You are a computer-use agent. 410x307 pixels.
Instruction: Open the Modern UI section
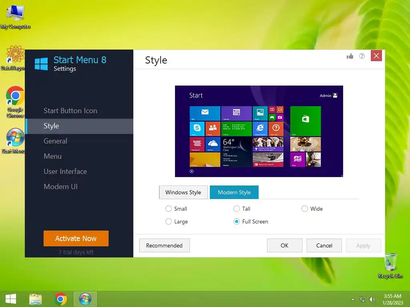(60, 187)
